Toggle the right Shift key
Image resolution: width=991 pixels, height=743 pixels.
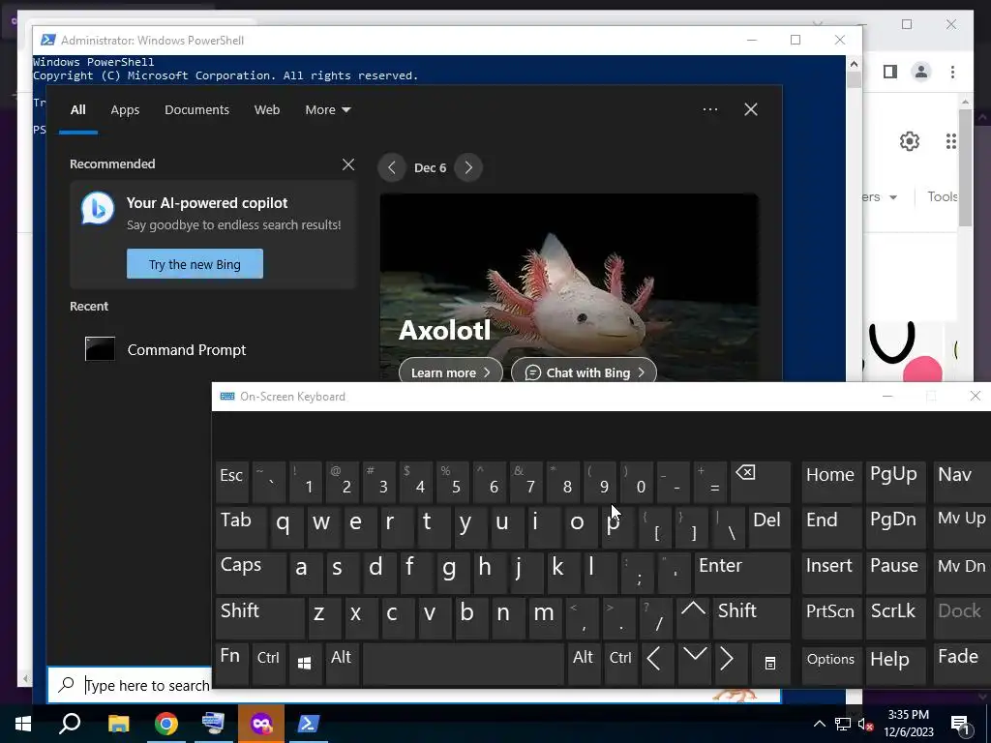[751, 618]
